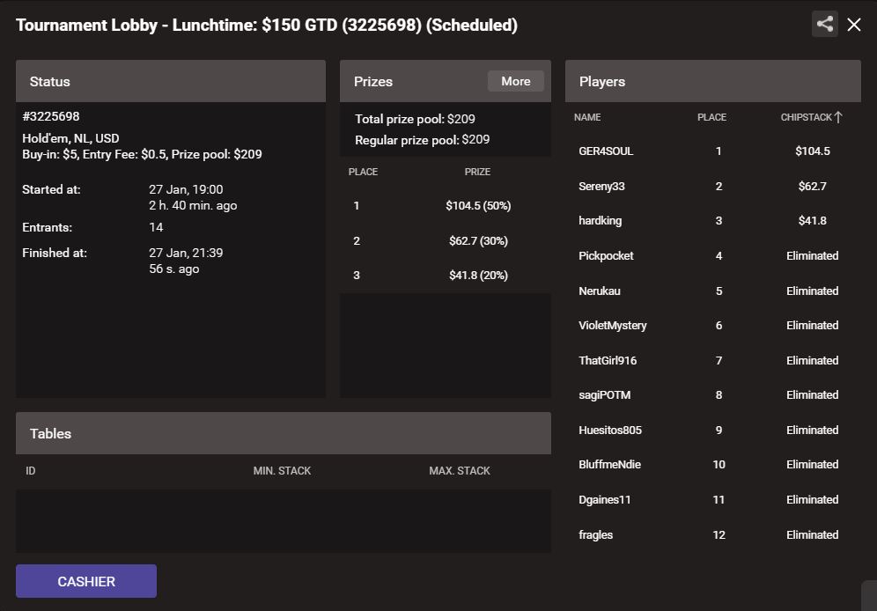Select ThatGirl916 player entry
This screenshot has height=611, width=877.
click(x=713, y=360)
